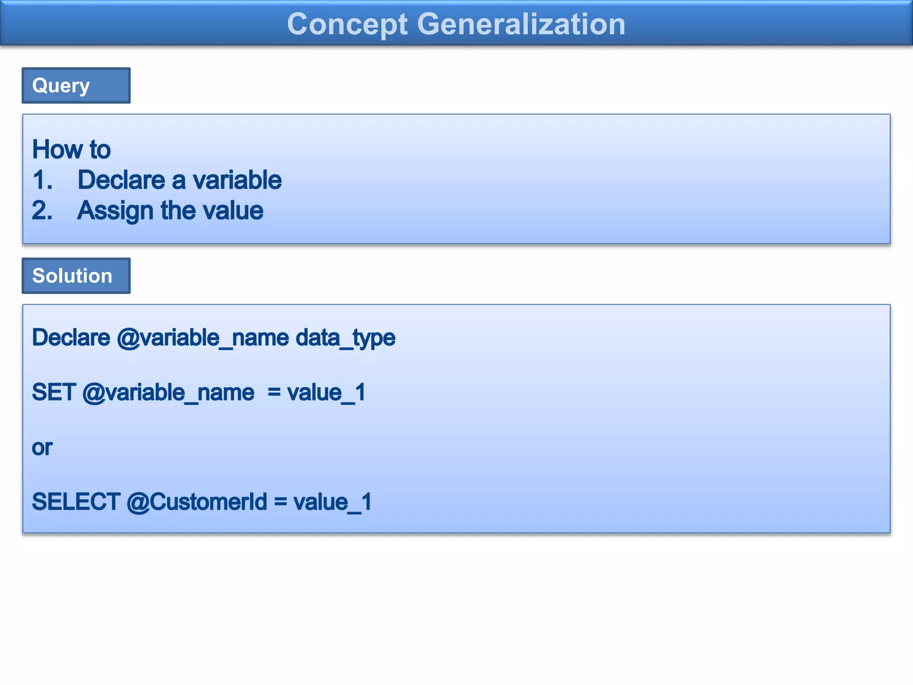Click the word 'or' in solution box
The image size is (913, 685).
(x=42, y=448)
